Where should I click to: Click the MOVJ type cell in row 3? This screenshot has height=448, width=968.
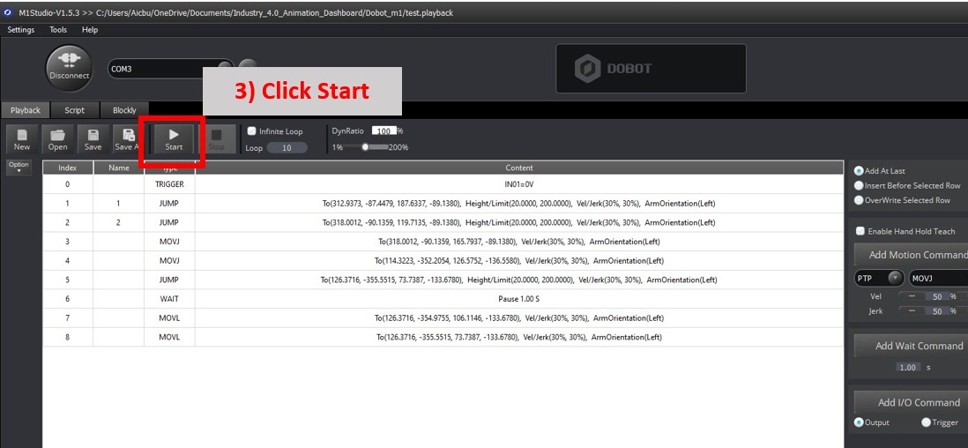point(170,242)
